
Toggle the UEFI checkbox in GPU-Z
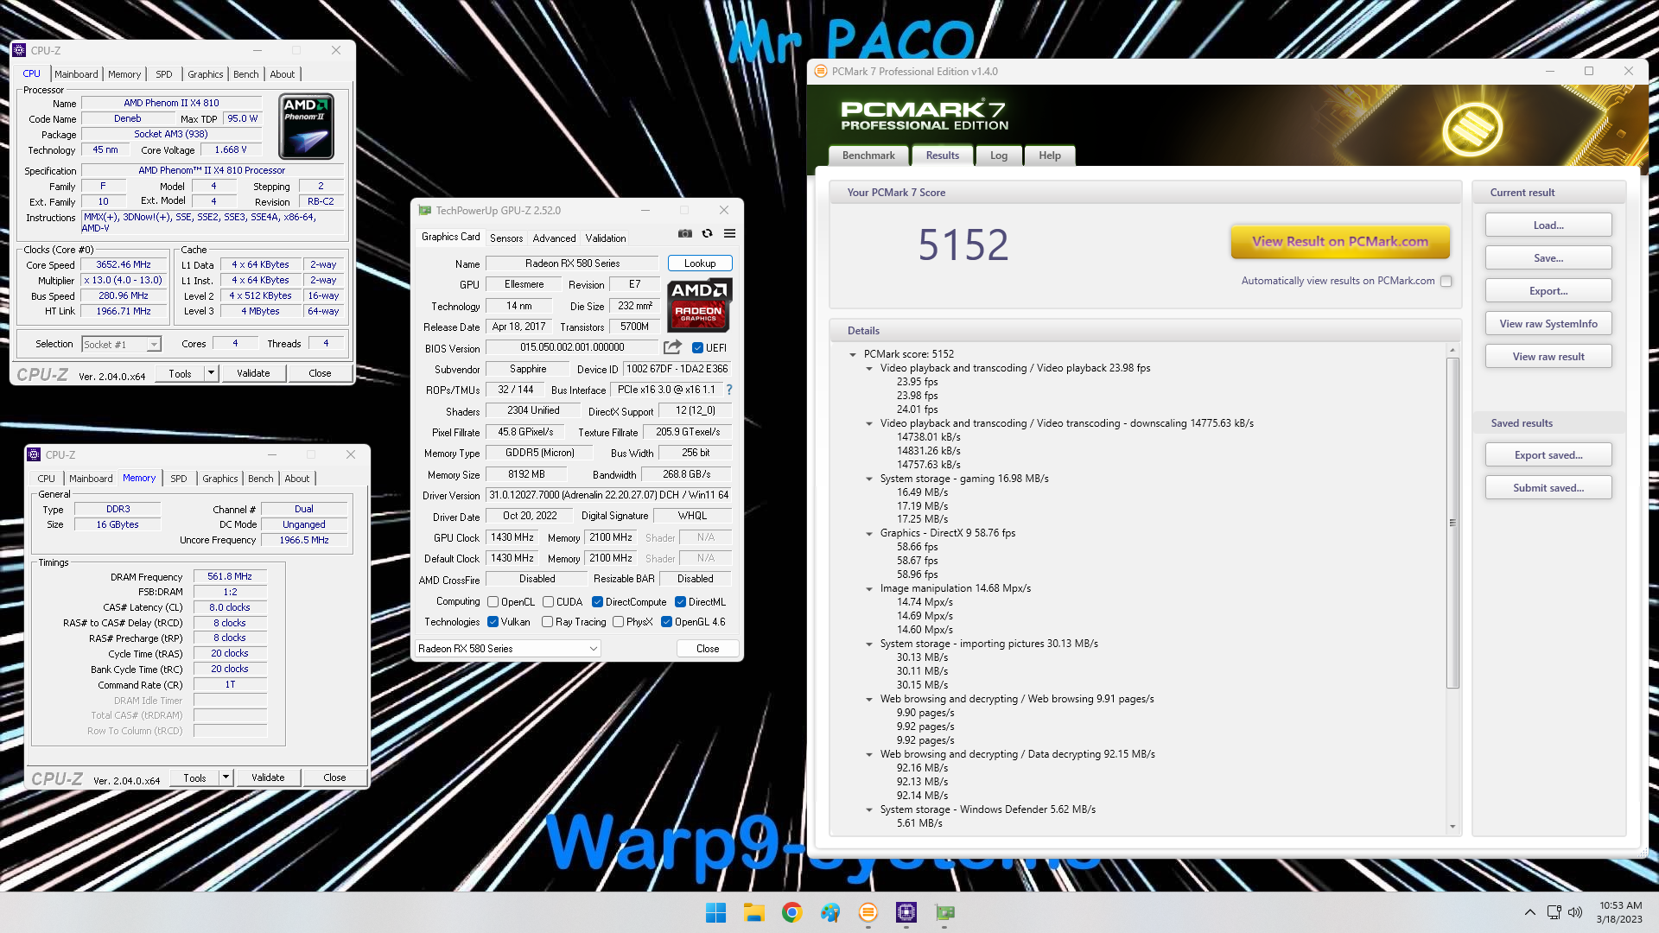pos(697,348)
